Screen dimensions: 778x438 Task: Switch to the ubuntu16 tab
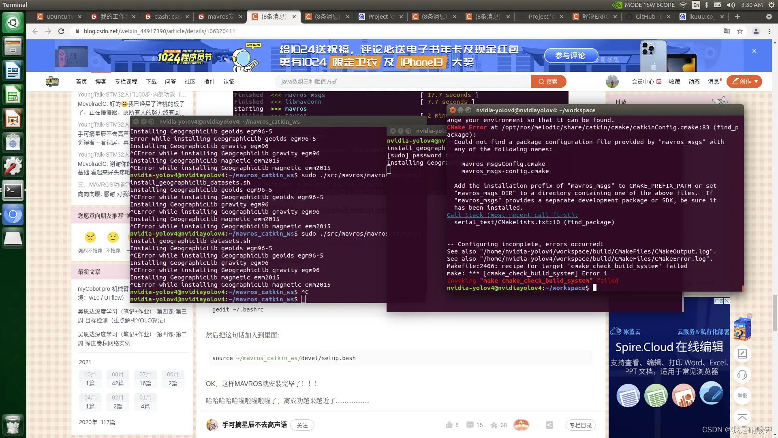59,17
